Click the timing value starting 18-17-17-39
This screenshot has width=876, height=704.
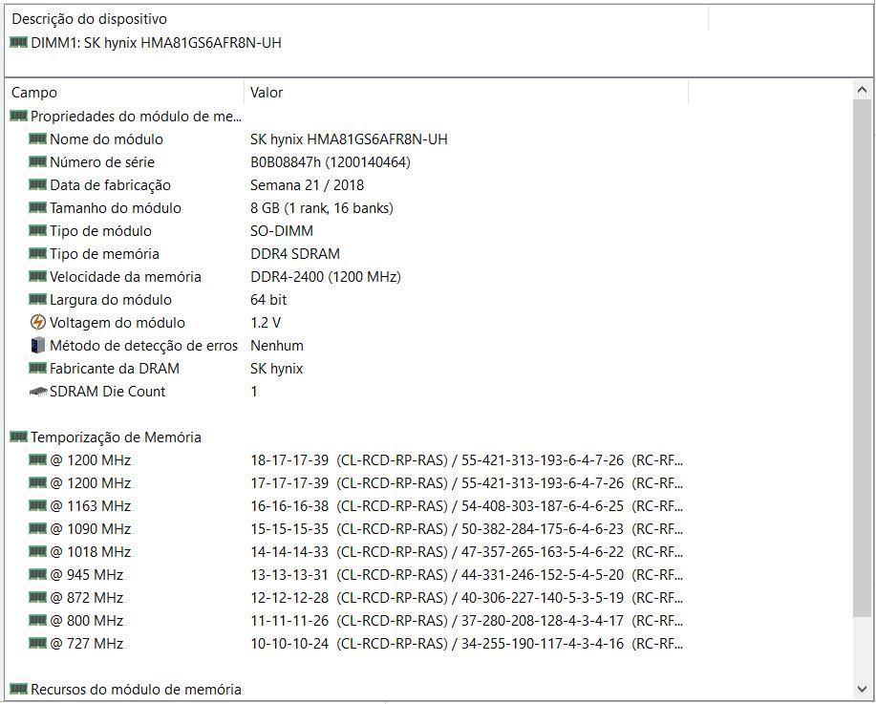click(466, 459)
